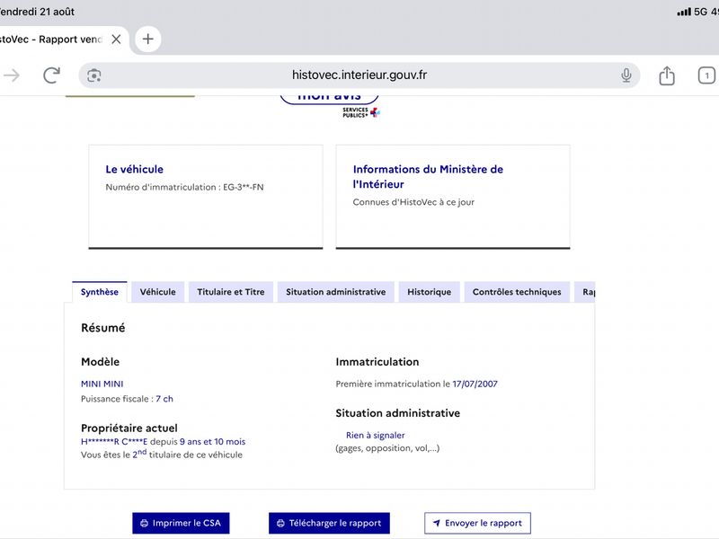The height and width of the screenshot is (539, 719).
Task: Open a new browser tab
Action: (147, 39)
